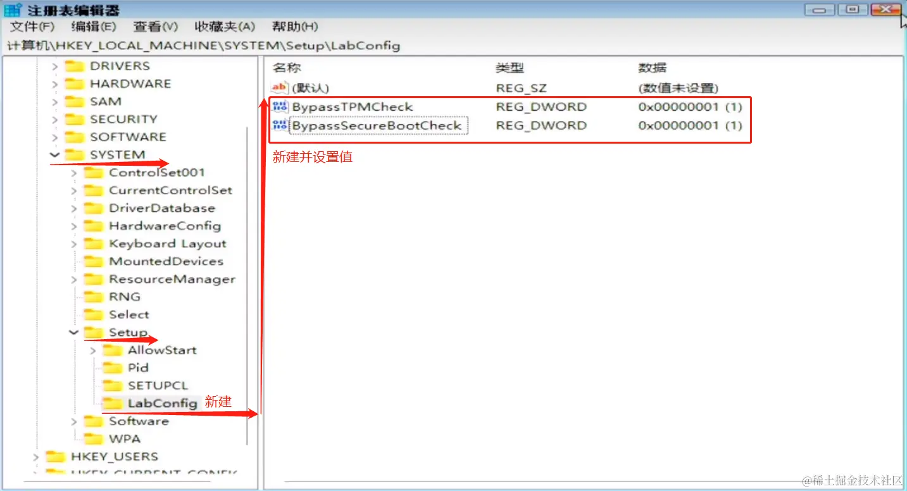This screenshot has width=907, height=491.
Task: Click the SAM folder icon
Action: click(x=75, y=101)
